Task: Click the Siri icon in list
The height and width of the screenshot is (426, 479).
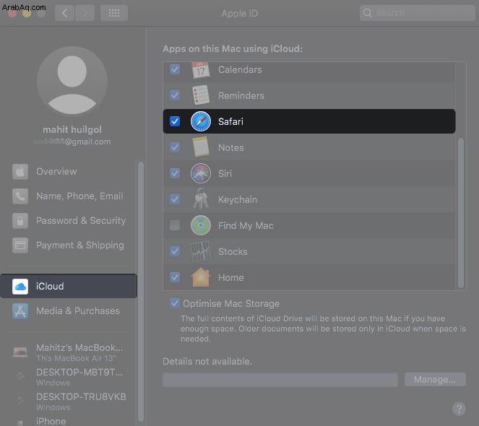Action: pos(200,173)
